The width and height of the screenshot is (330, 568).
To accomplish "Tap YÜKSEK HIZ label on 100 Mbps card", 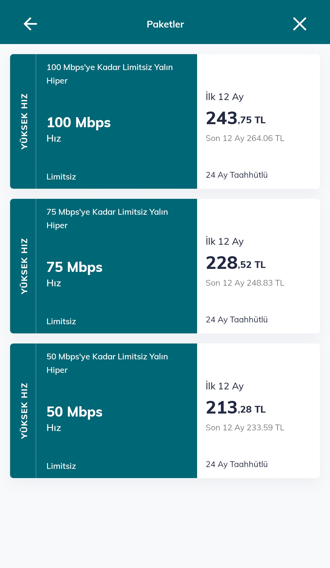I will (x=24, y=121).
